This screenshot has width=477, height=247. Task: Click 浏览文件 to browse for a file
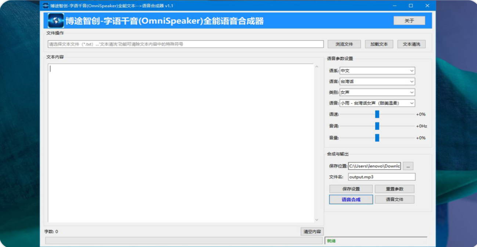(x=344, y=44)
